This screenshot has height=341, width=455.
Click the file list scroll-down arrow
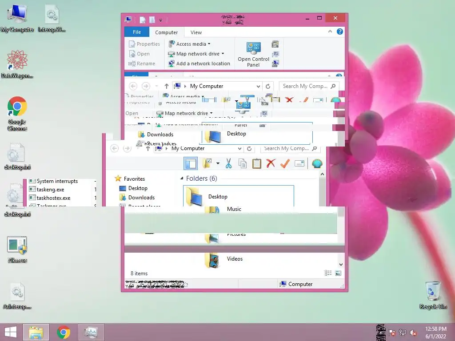341,265
